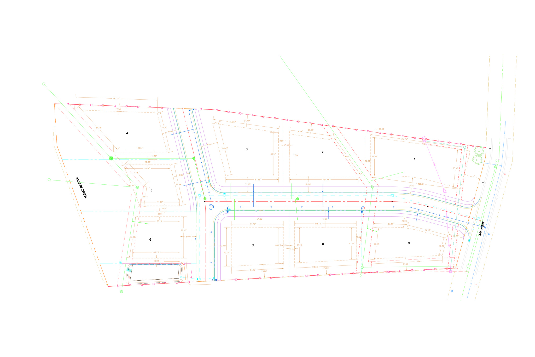Select the 445 WEST street label

click(482, 229)
